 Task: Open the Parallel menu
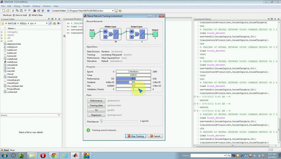[26, 6]
